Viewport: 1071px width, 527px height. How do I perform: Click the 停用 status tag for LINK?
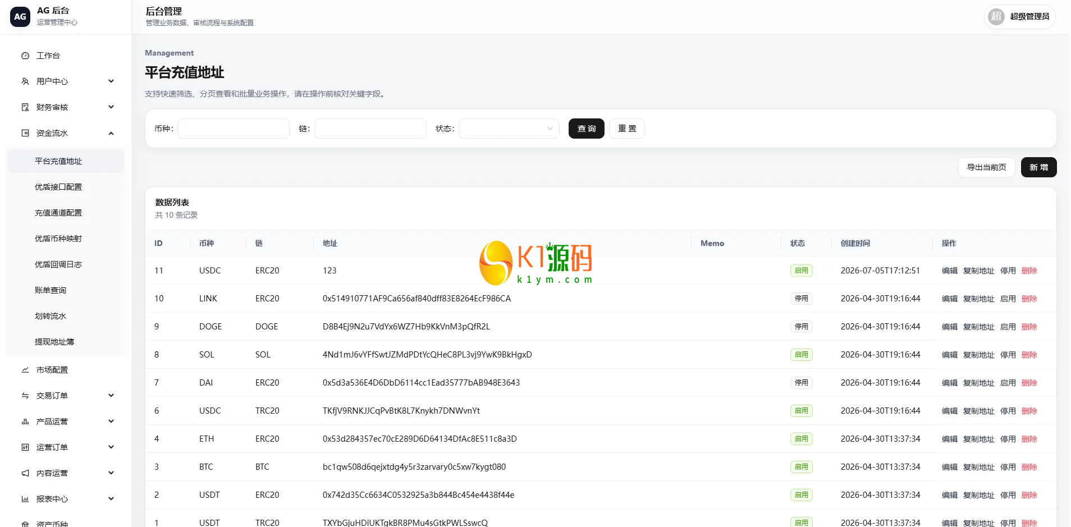click(802, 299)
